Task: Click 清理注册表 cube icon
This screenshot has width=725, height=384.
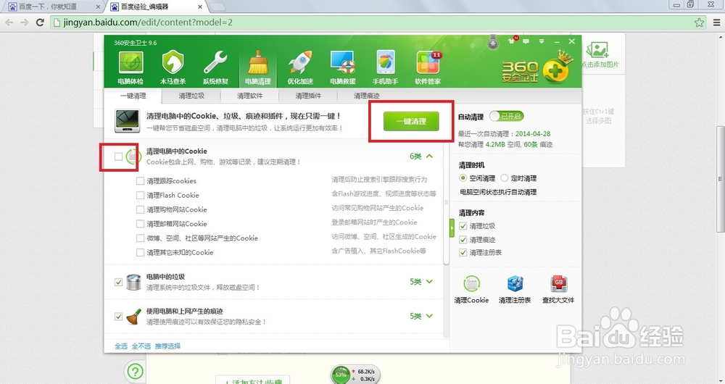Action: [515, 283]
